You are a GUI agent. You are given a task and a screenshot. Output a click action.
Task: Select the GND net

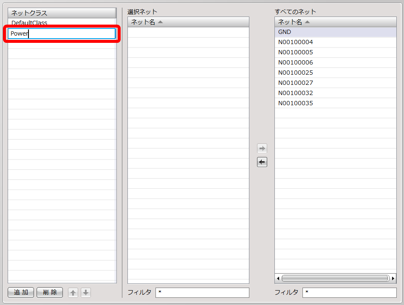(x=285, y=32)
